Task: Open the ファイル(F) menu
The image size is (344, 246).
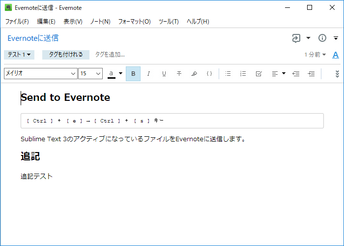Action: coord(17,22)
